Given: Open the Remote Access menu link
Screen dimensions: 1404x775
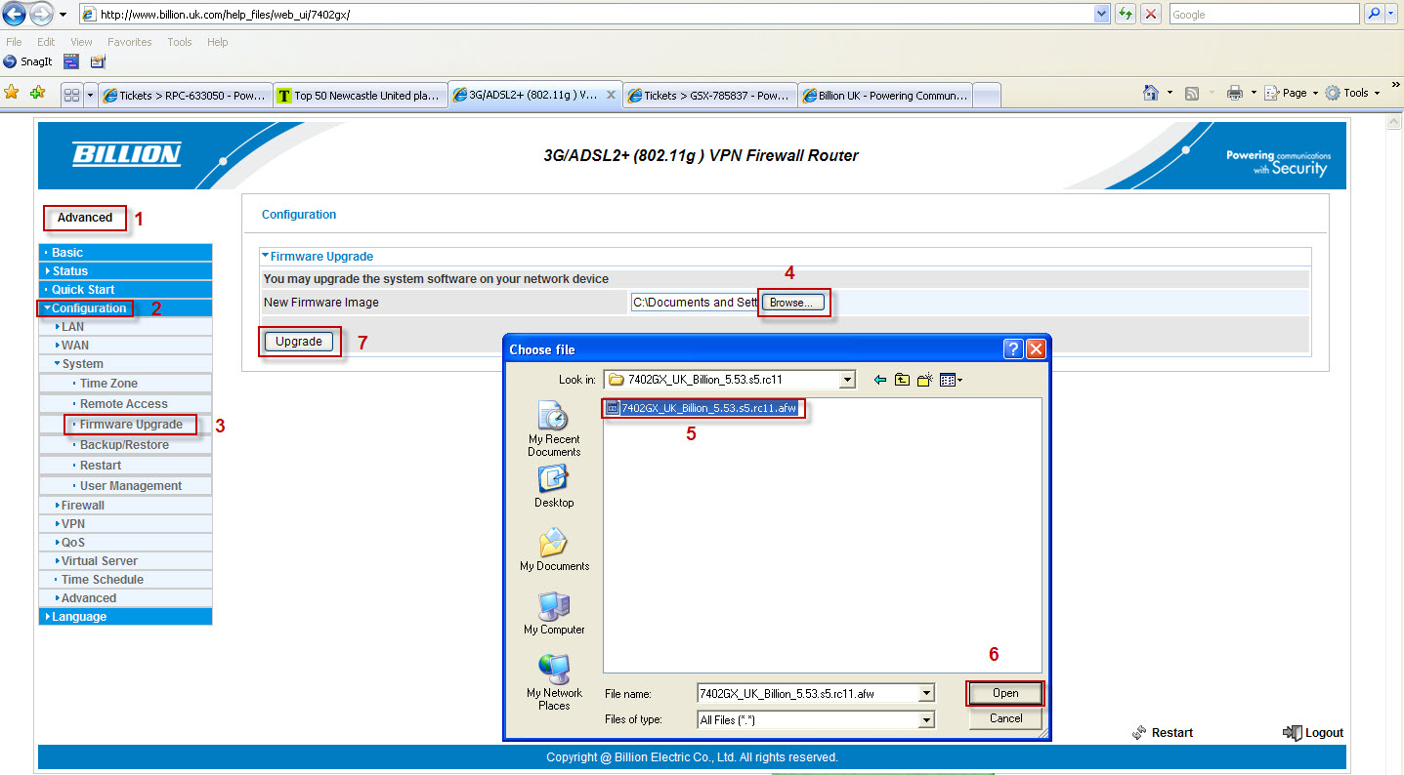Looking at the screenshot, I should 125,403.
